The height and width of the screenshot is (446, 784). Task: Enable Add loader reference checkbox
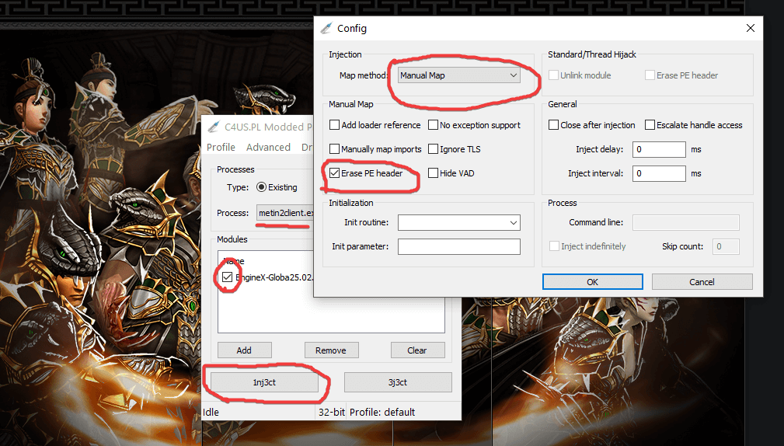[x=334, y=125]
